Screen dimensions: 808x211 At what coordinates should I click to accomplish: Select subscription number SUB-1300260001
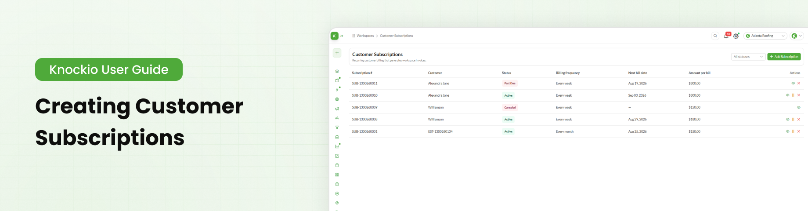364,131
